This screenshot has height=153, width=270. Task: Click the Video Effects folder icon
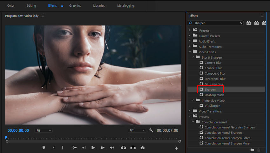coord(195,51)
